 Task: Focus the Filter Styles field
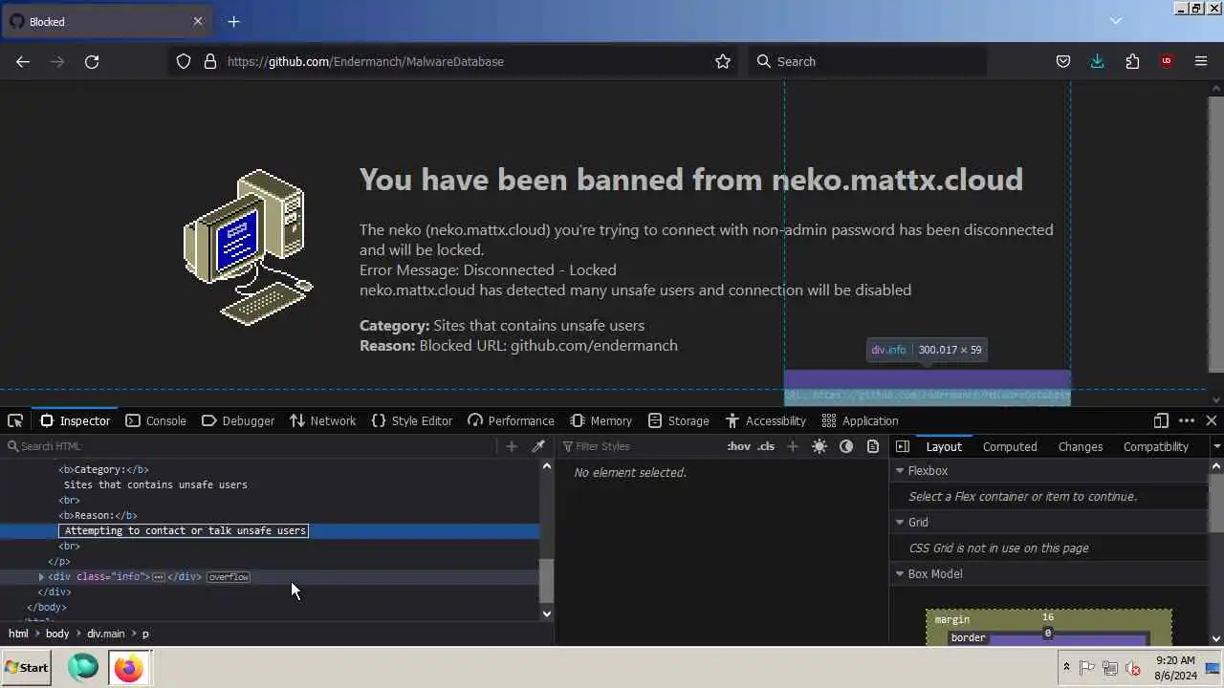[x=641, y=446]
